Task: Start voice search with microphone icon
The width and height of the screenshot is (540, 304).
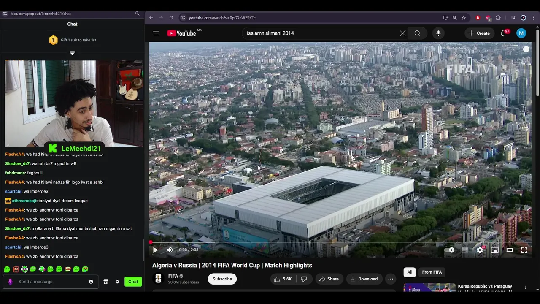Action: 438,33
